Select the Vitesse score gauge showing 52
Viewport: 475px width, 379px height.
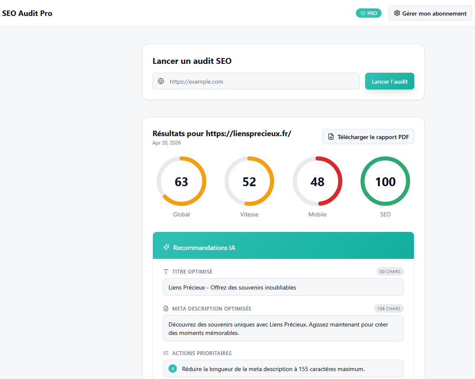pos(249,181)
